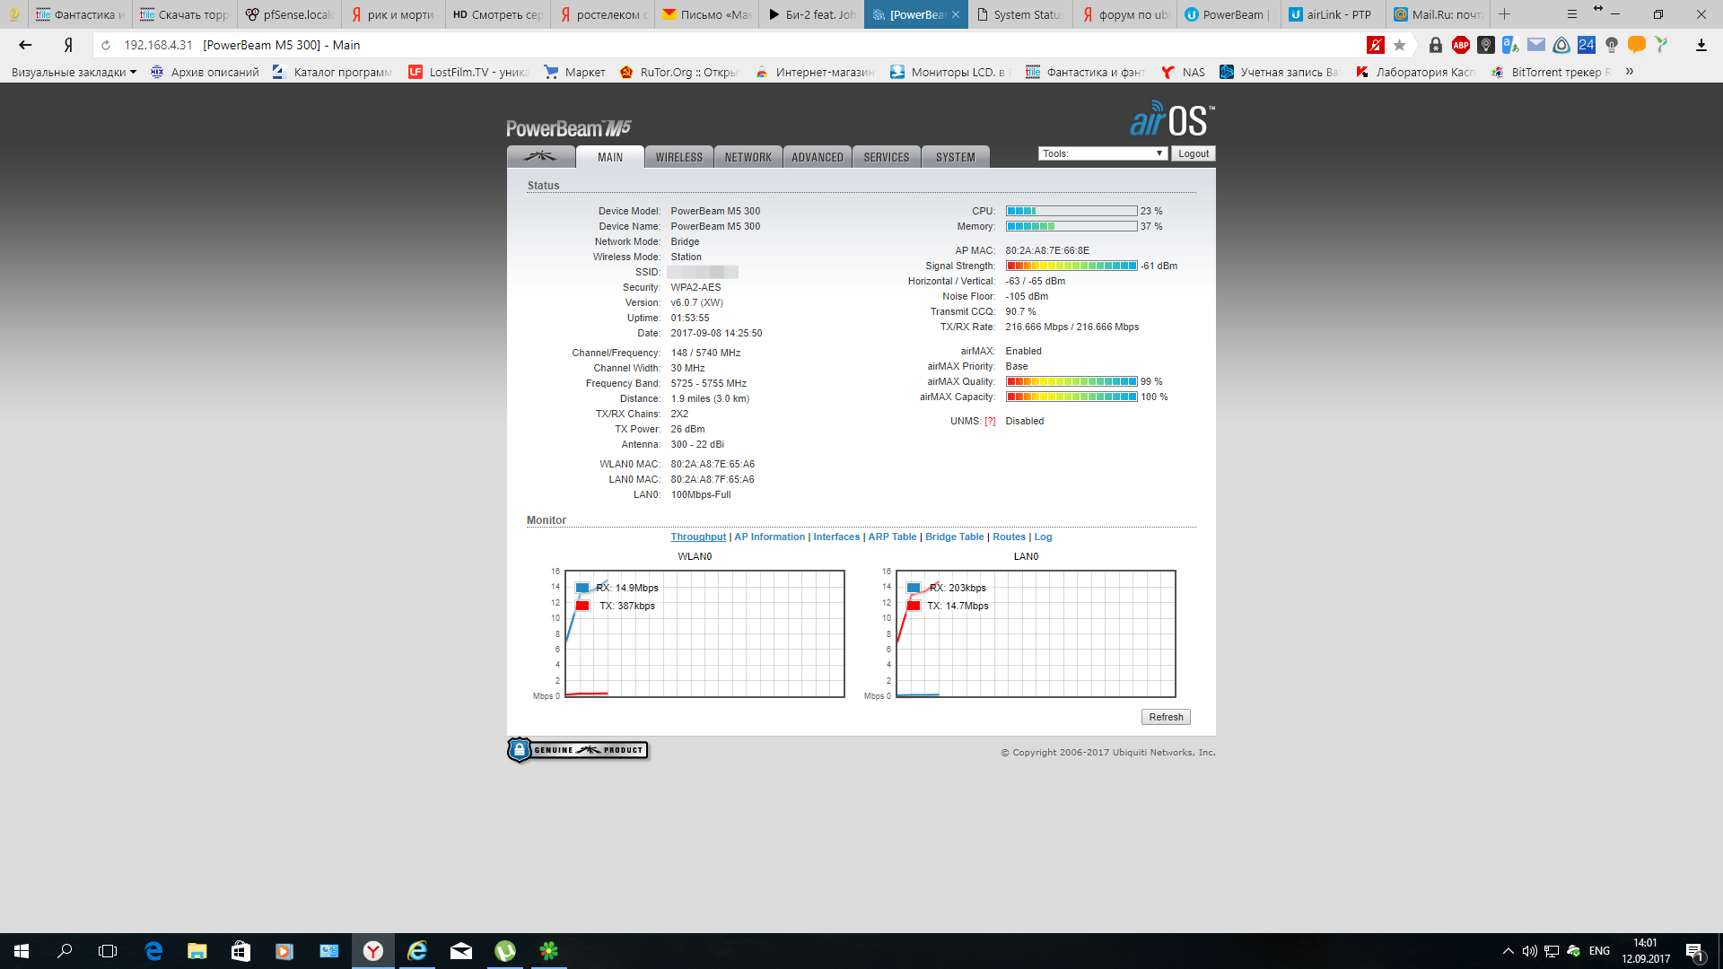The height and width of the screenshot is (969, 1723).
Task: Click the Logout button
Action: pos(1194,153)
